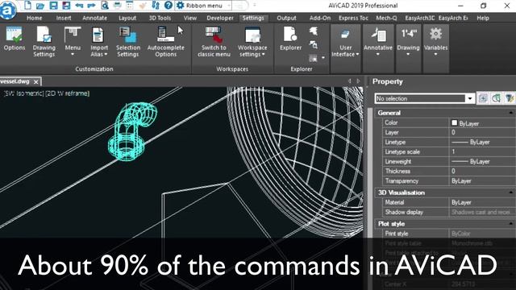
Task: Open the No selection dropdown
Action: click(469, 98)
